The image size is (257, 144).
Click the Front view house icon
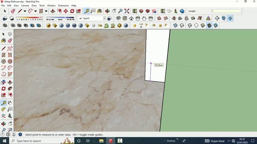pos(131,18)
